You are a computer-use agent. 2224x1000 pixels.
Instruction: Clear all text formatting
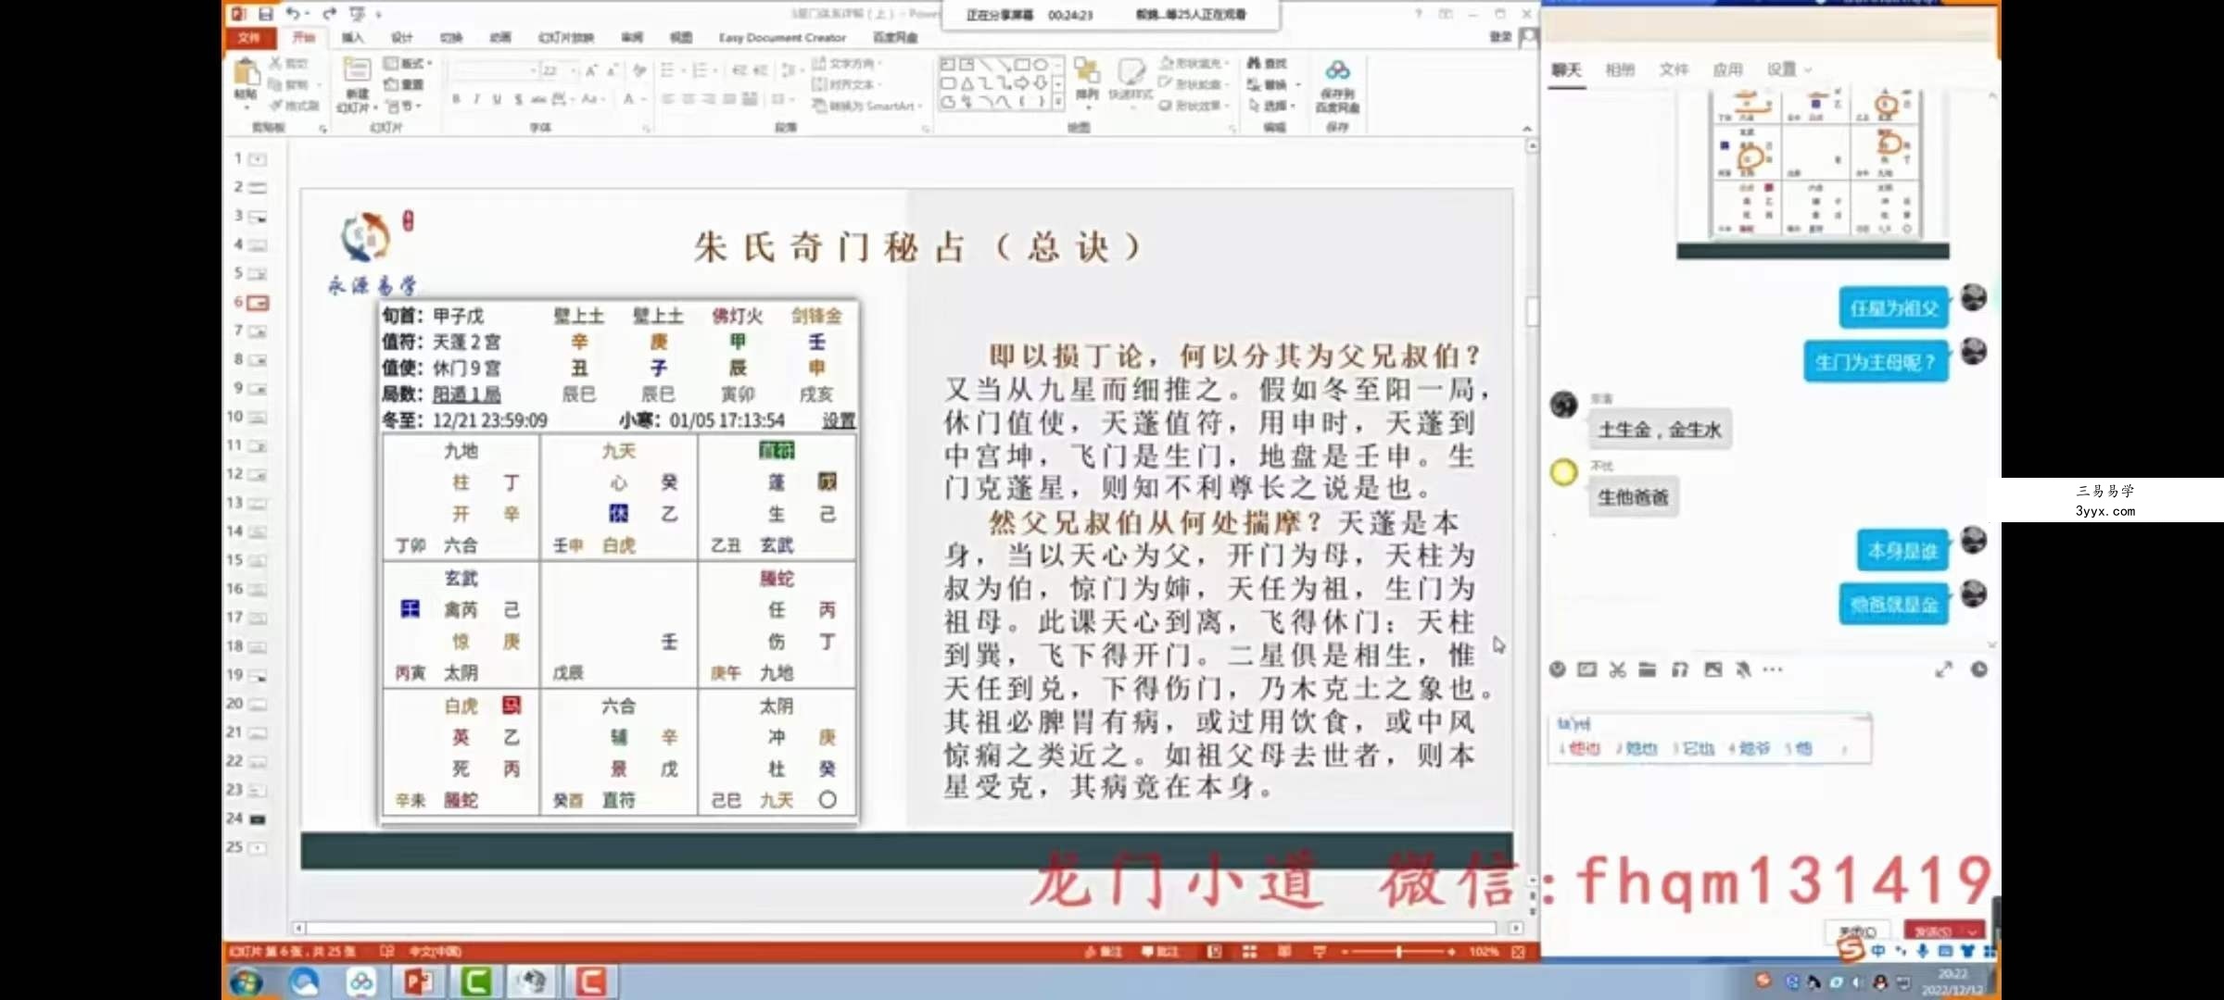[640, 70]
